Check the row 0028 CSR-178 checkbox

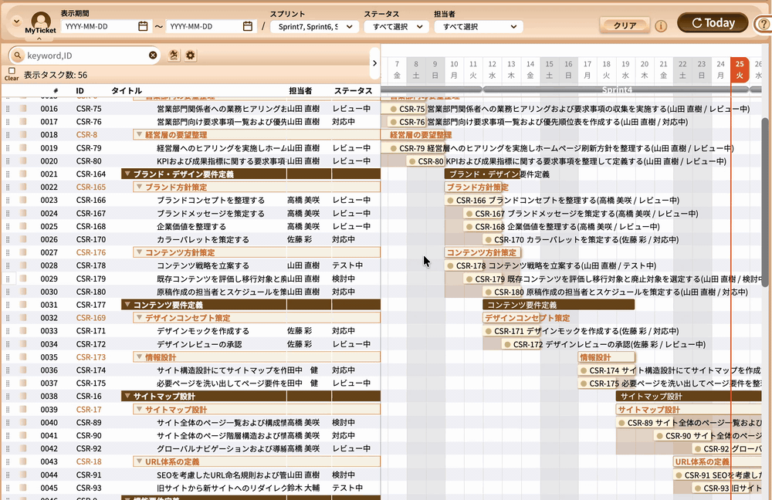coord(23,265)
